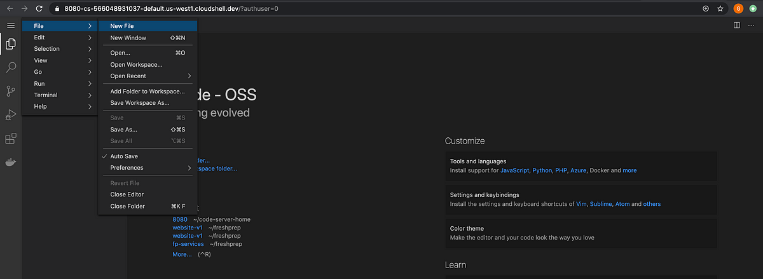Screen dimensions: 763x279
Task: Install Sublime keybindings link
Action: click(601, 204)
